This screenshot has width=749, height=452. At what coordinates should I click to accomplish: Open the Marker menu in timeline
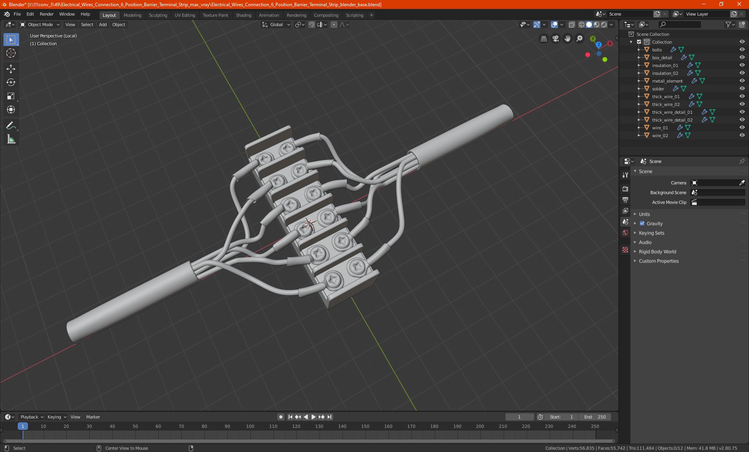[x=93, y=417]
